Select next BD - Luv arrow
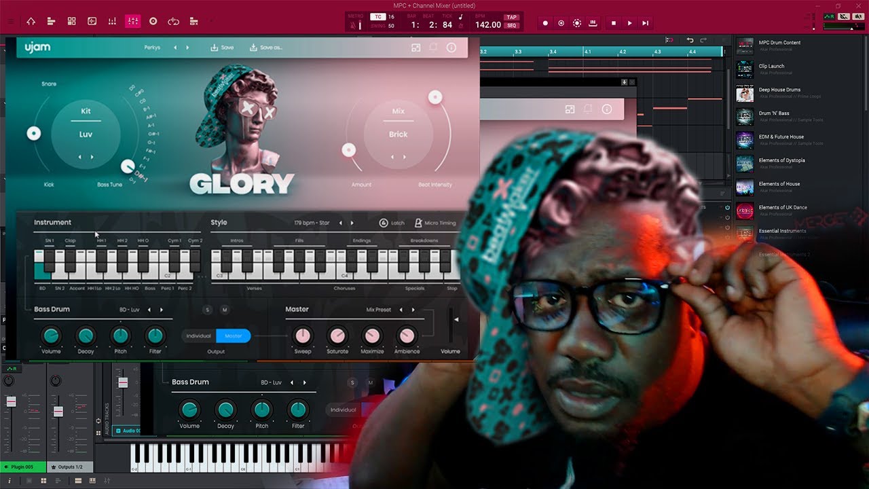The height and width of the screenshot is (489, 869). click(x=162, y=310)
